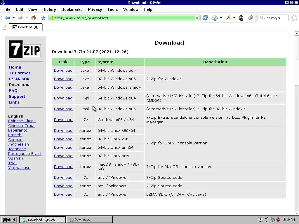
Task: Open the Help menu
Action: click(x=148, y=9)
